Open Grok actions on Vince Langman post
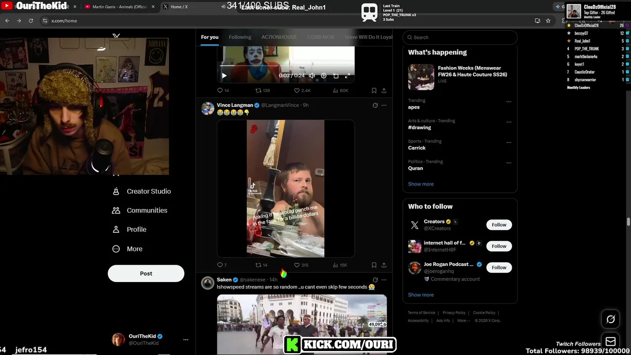 pos(375,105)
